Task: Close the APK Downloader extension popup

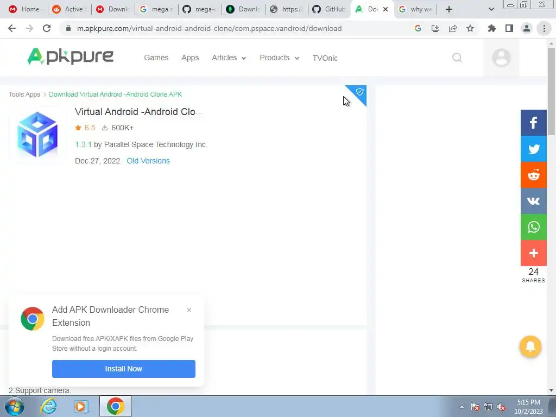Action: (x=189, y=310)
